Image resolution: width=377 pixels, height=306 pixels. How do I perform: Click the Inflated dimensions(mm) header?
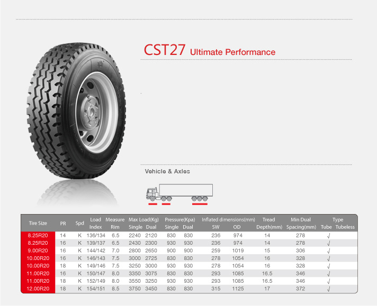click(228, 220)
